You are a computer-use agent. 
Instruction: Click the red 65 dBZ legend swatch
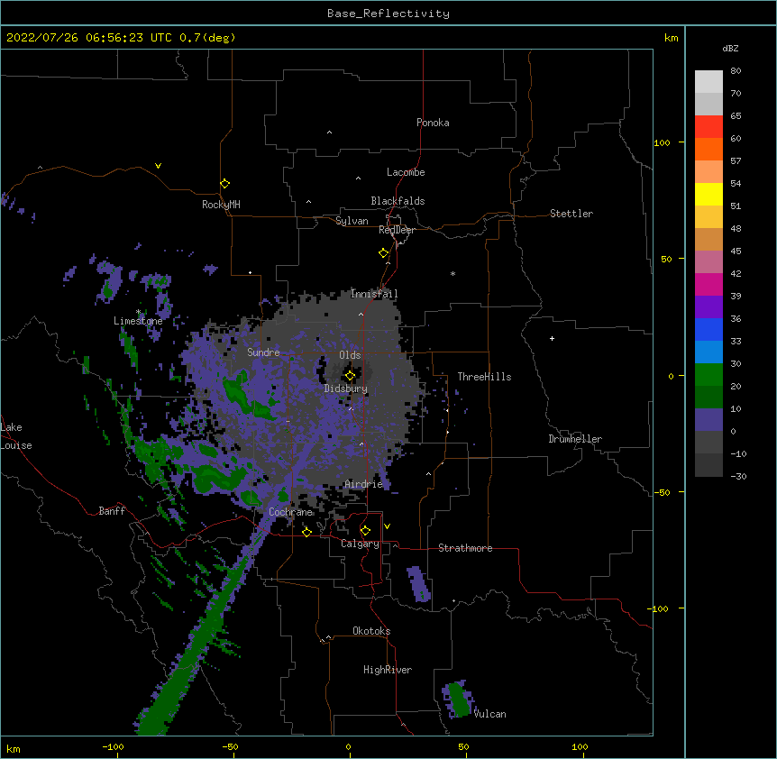[708, 127]
